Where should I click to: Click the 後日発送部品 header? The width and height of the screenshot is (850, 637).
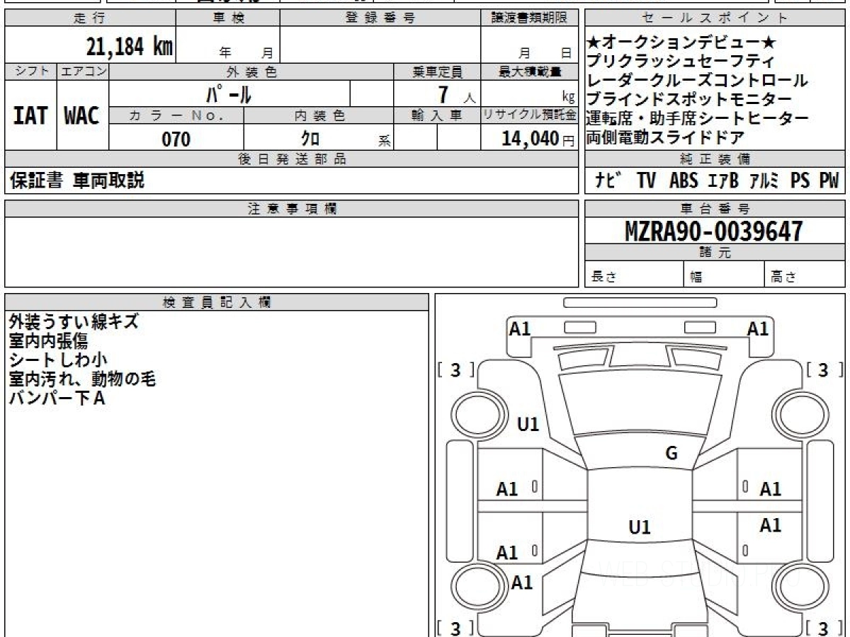pyautogui.click(x=292, y=159)
